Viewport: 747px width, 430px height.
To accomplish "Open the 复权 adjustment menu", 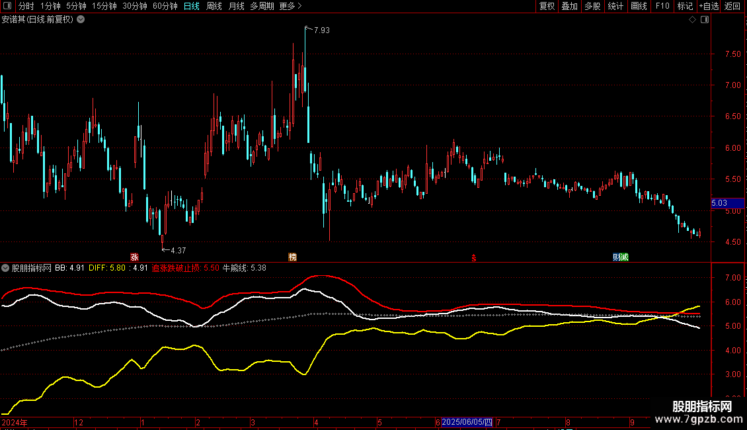I will pyautogui.click(x=547, y=6).
